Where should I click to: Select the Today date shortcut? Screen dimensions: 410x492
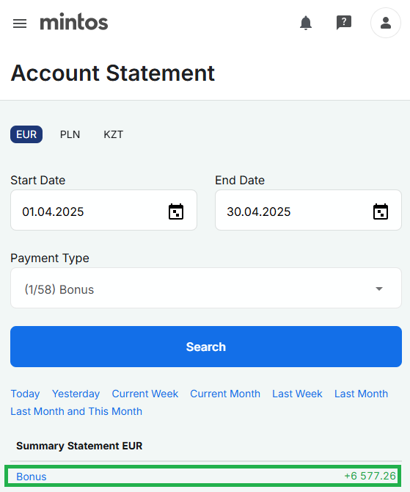pos(25,394)
